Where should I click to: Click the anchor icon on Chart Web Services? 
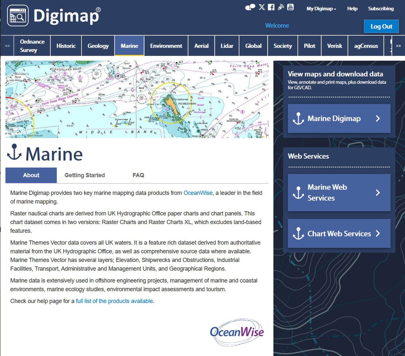(298, 234)
